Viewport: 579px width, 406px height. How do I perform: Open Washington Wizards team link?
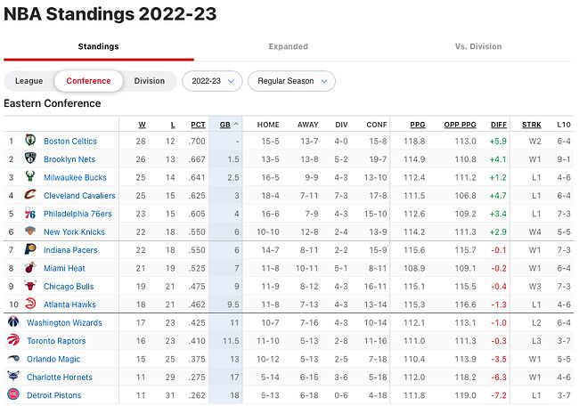(x=64, y=322)
